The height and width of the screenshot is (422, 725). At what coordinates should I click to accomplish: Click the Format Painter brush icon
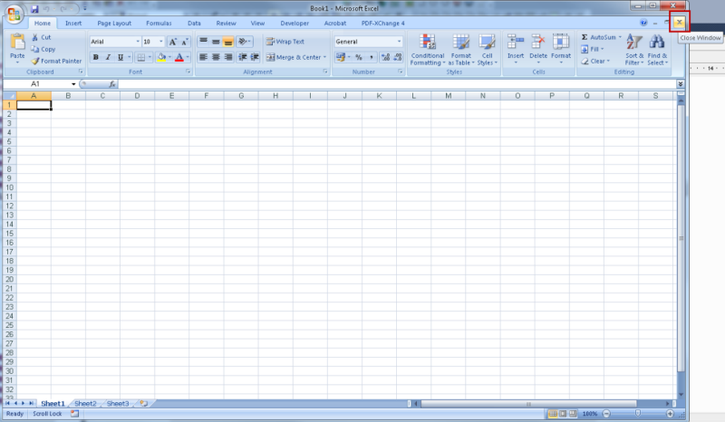pos(34,62)
